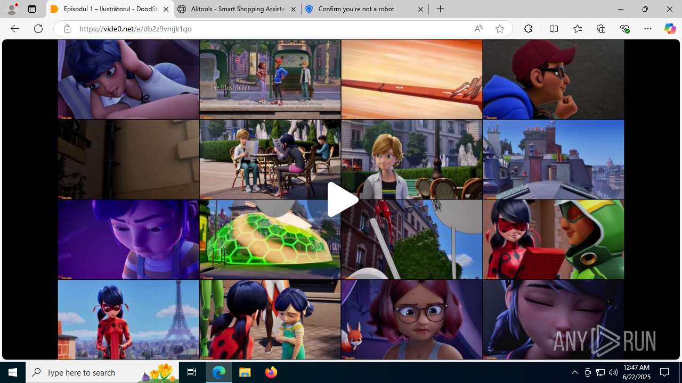
Task: Open Task View on taskbar
Action: click(x=192, y=372)
